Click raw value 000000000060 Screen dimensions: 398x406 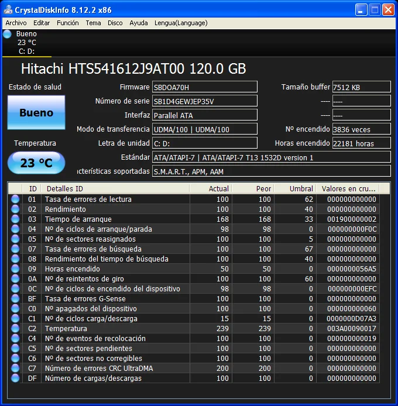[352, 308]
